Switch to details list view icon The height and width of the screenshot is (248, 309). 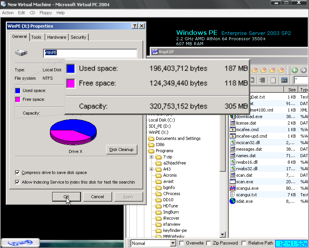coord(262,80)
